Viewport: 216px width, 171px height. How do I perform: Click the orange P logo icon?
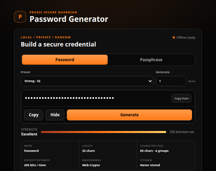(20, 17)
